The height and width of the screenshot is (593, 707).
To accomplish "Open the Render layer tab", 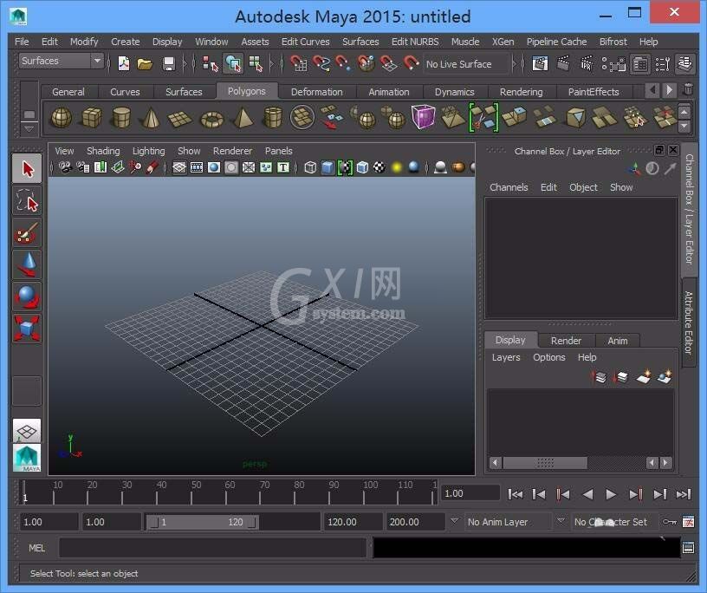I will pos(566,340).
